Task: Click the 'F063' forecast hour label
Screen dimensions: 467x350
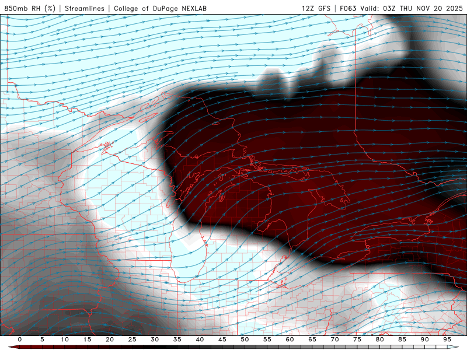Action: click(x=348, y=8)
